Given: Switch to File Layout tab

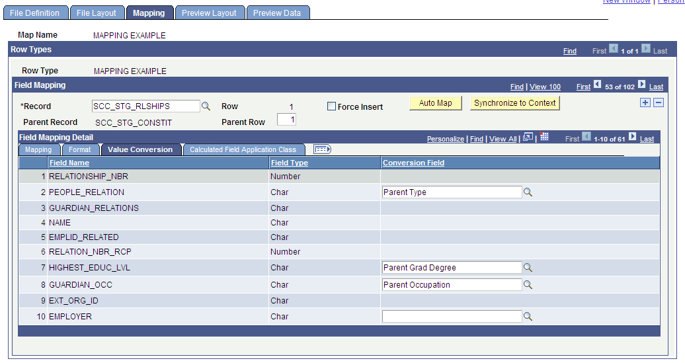Looking at the screenshot, I should pyautogui.click(x=97, y=13).
